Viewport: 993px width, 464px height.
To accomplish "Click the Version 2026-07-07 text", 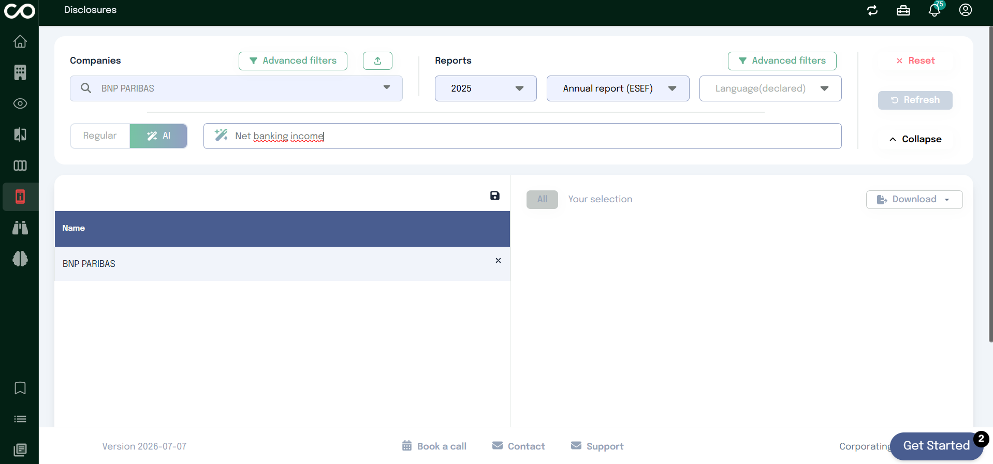I will click(x=144, y=446).
